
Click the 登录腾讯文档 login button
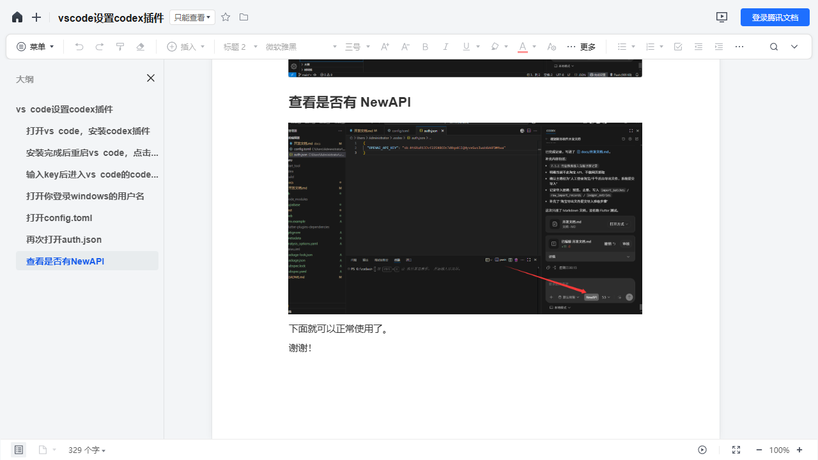click(775, 17)
